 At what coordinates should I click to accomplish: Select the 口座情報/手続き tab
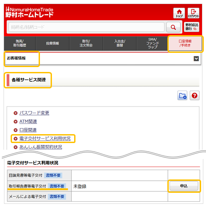(x=185, y=43)
